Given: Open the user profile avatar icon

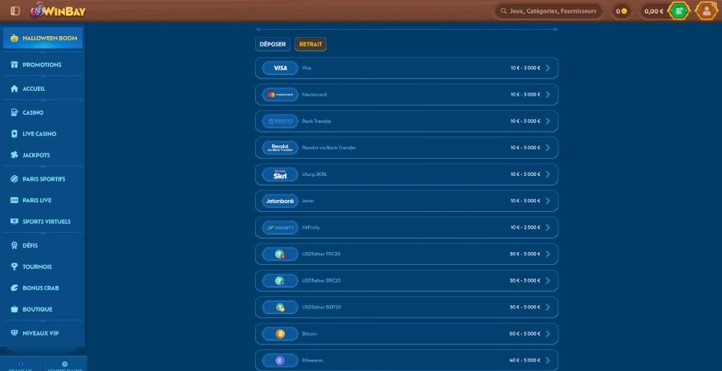Looking at the screenshot, I should click(706, 11).
